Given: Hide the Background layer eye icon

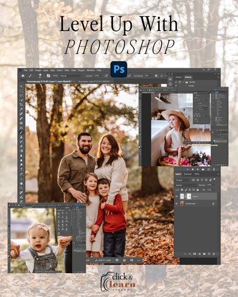Looking at the screenshot, I should click(177, 204).
